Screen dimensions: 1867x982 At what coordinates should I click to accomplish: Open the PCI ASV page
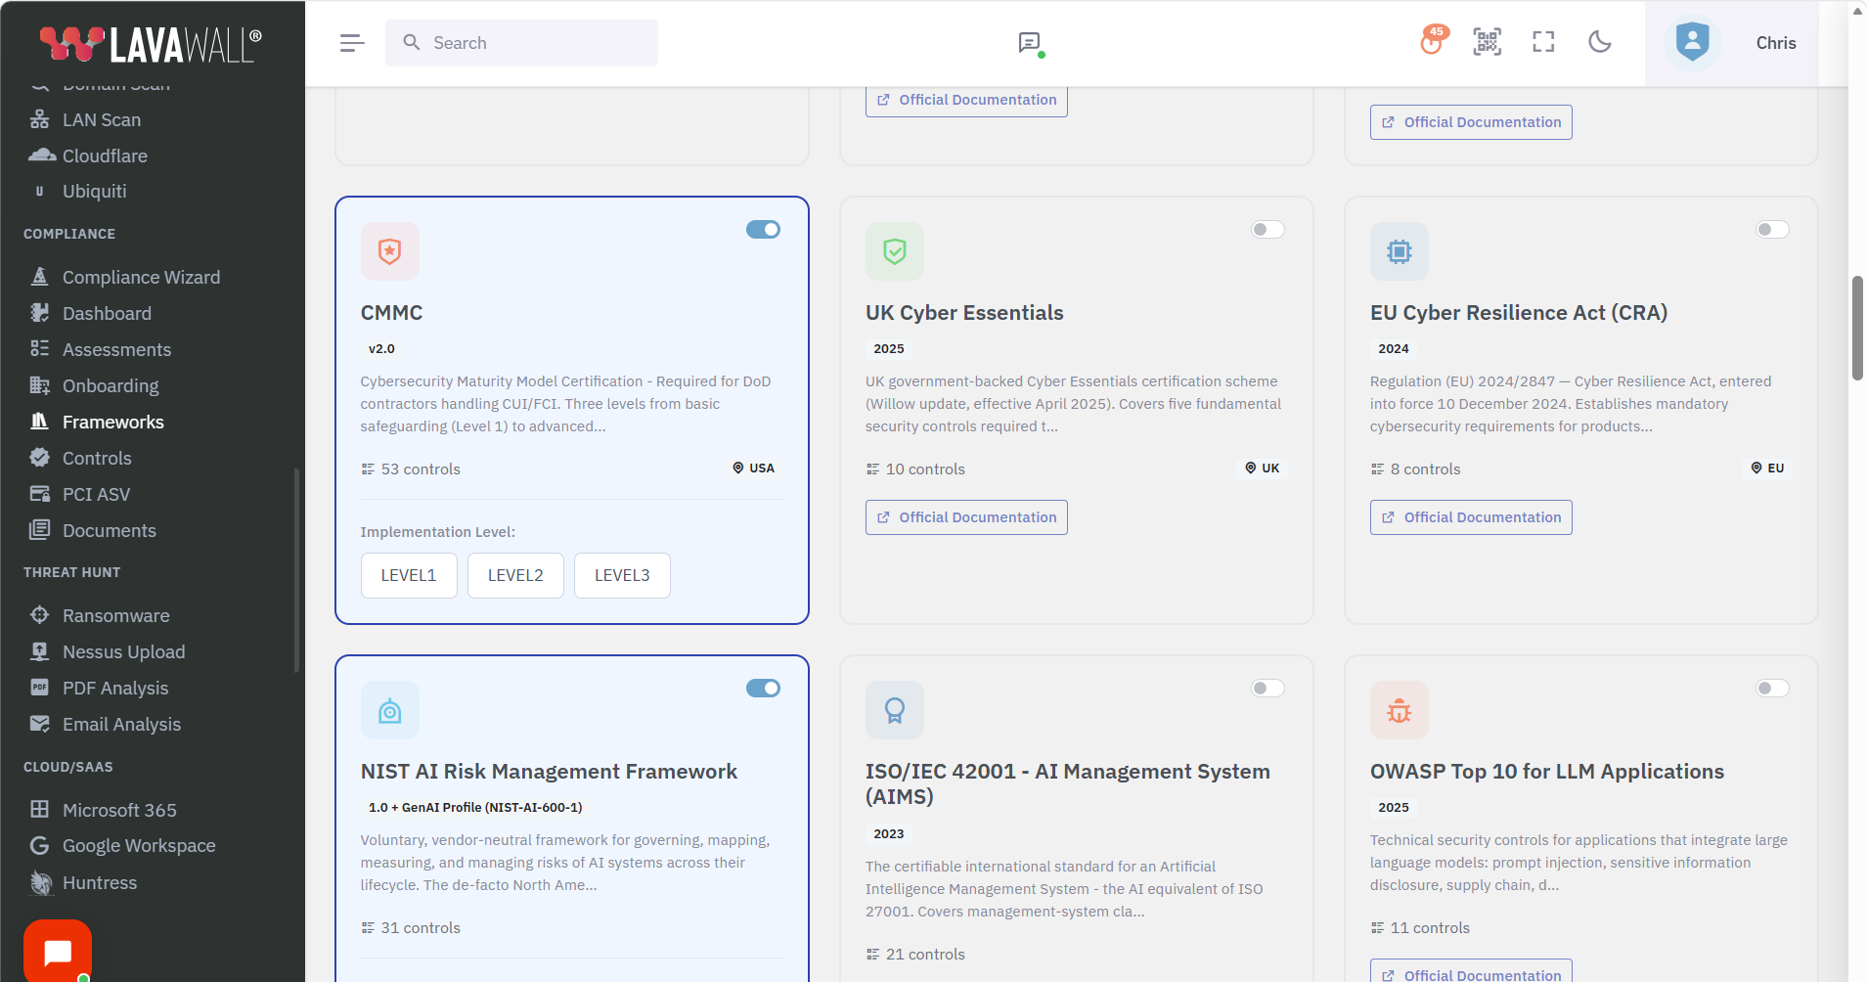pos(96,494)
